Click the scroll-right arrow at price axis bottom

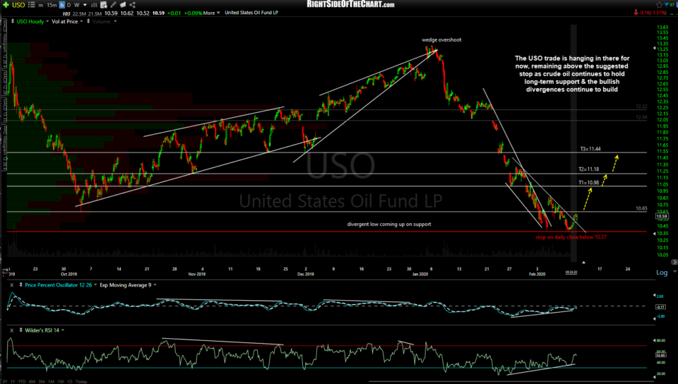pos(674,262)
